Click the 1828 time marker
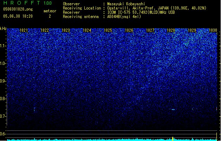 (171, 30)
